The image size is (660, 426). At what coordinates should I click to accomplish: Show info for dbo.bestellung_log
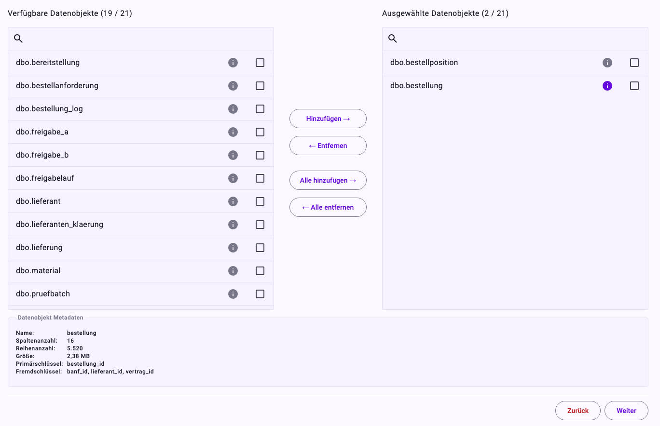(x=233, y=109)
